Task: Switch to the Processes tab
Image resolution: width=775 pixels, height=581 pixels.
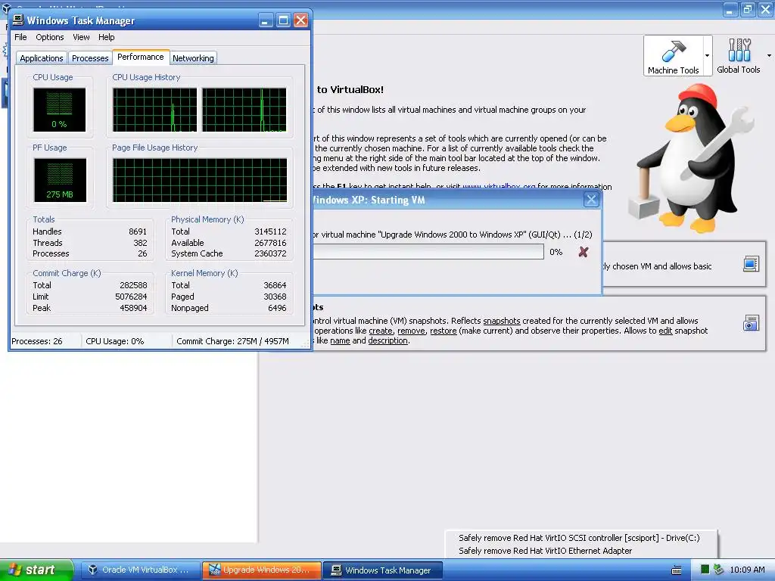Action: pyautogui.click(x=90, y=58)
